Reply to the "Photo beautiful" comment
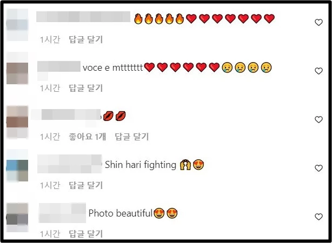Image resolution: width=332 pixels, height=243 pixels. (x=86, y=234)
